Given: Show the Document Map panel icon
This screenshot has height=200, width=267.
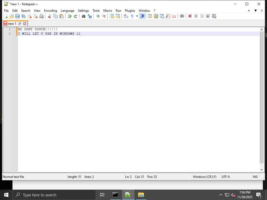Looking at the screenshot, I should coord(156,16).
